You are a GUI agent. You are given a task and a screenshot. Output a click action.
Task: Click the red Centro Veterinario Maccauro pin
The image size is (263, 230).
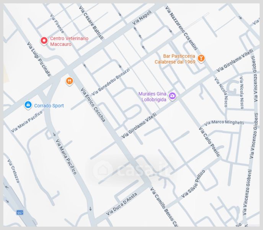[44, 41]
